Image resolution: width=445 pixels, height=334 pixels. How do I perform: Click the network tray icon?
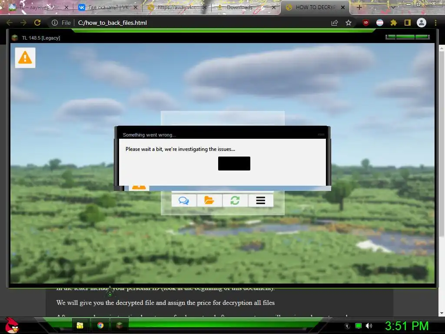359,326
